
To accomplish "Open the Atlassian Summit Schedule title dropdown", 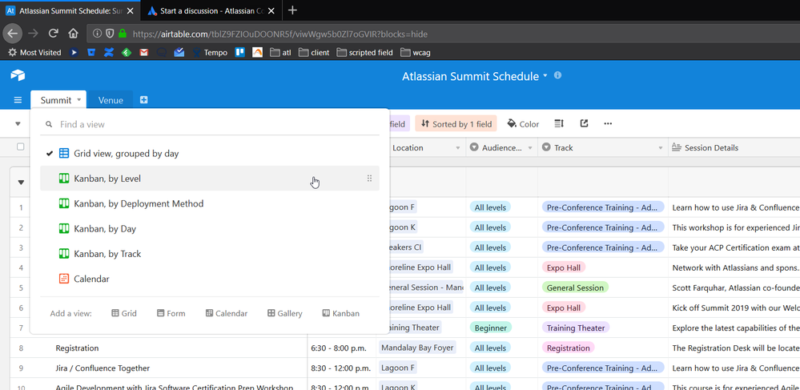I will pyautogui.click(x=545, y=75).
